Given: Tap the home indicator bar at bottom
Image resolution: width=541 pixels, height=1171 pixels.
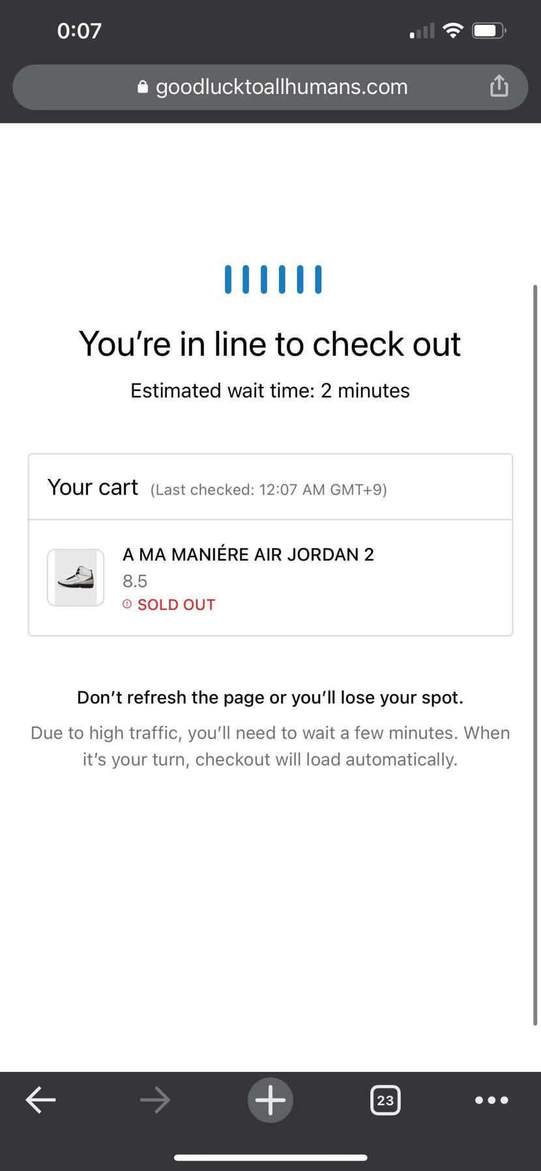Looking at the screenshot, I should pos(270,1157).
